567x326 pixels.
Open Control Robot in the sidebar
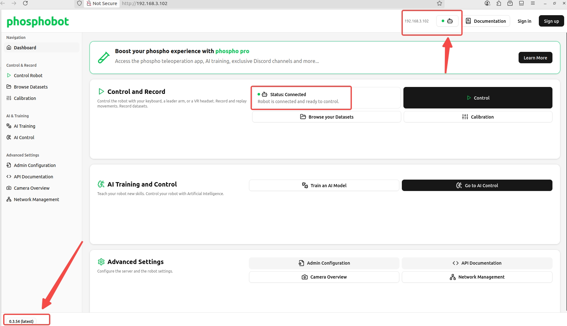point(41,76)
